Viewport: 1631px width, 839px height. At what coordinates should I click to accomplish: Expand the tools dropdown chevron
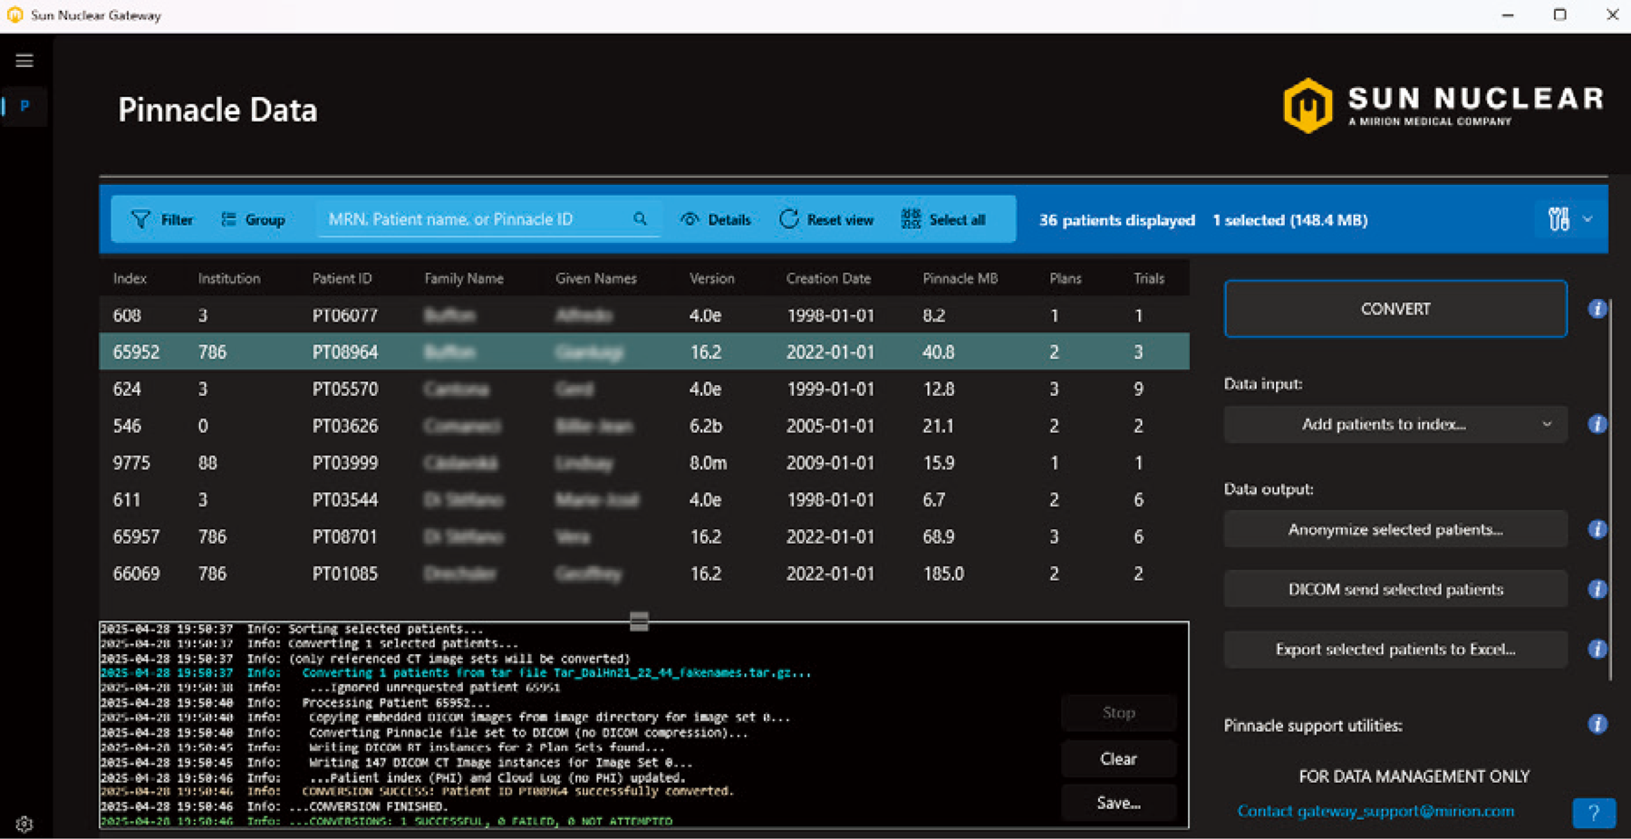pyautogui.click(x=1588, y=219)
